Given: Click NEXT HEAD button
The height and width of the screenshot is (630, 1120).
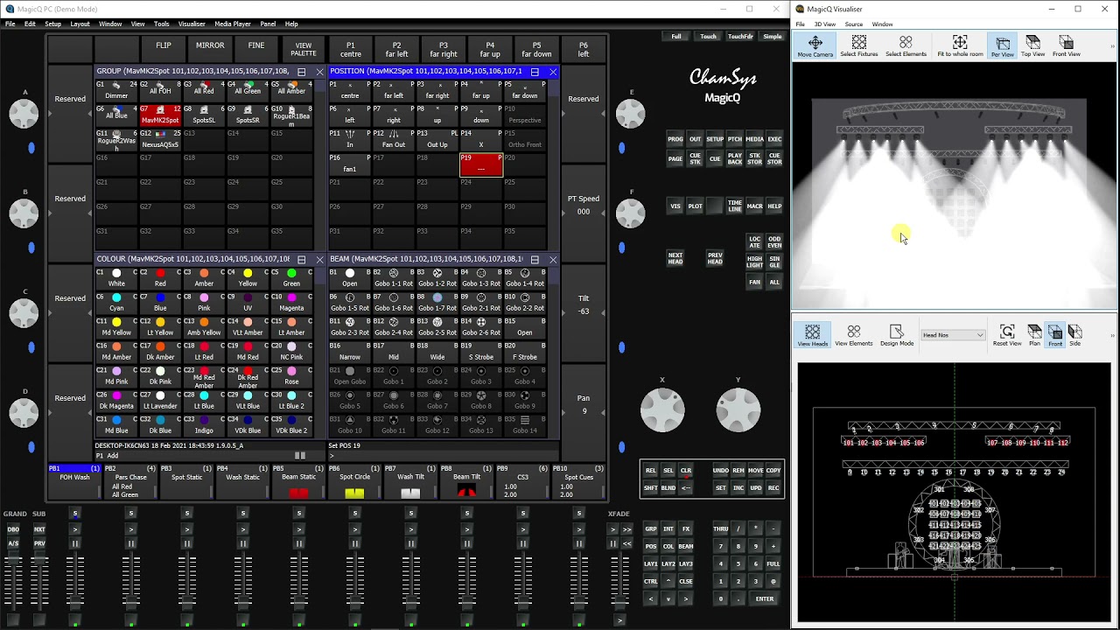Looking at the screenshot, I should (x=675, y=258).
